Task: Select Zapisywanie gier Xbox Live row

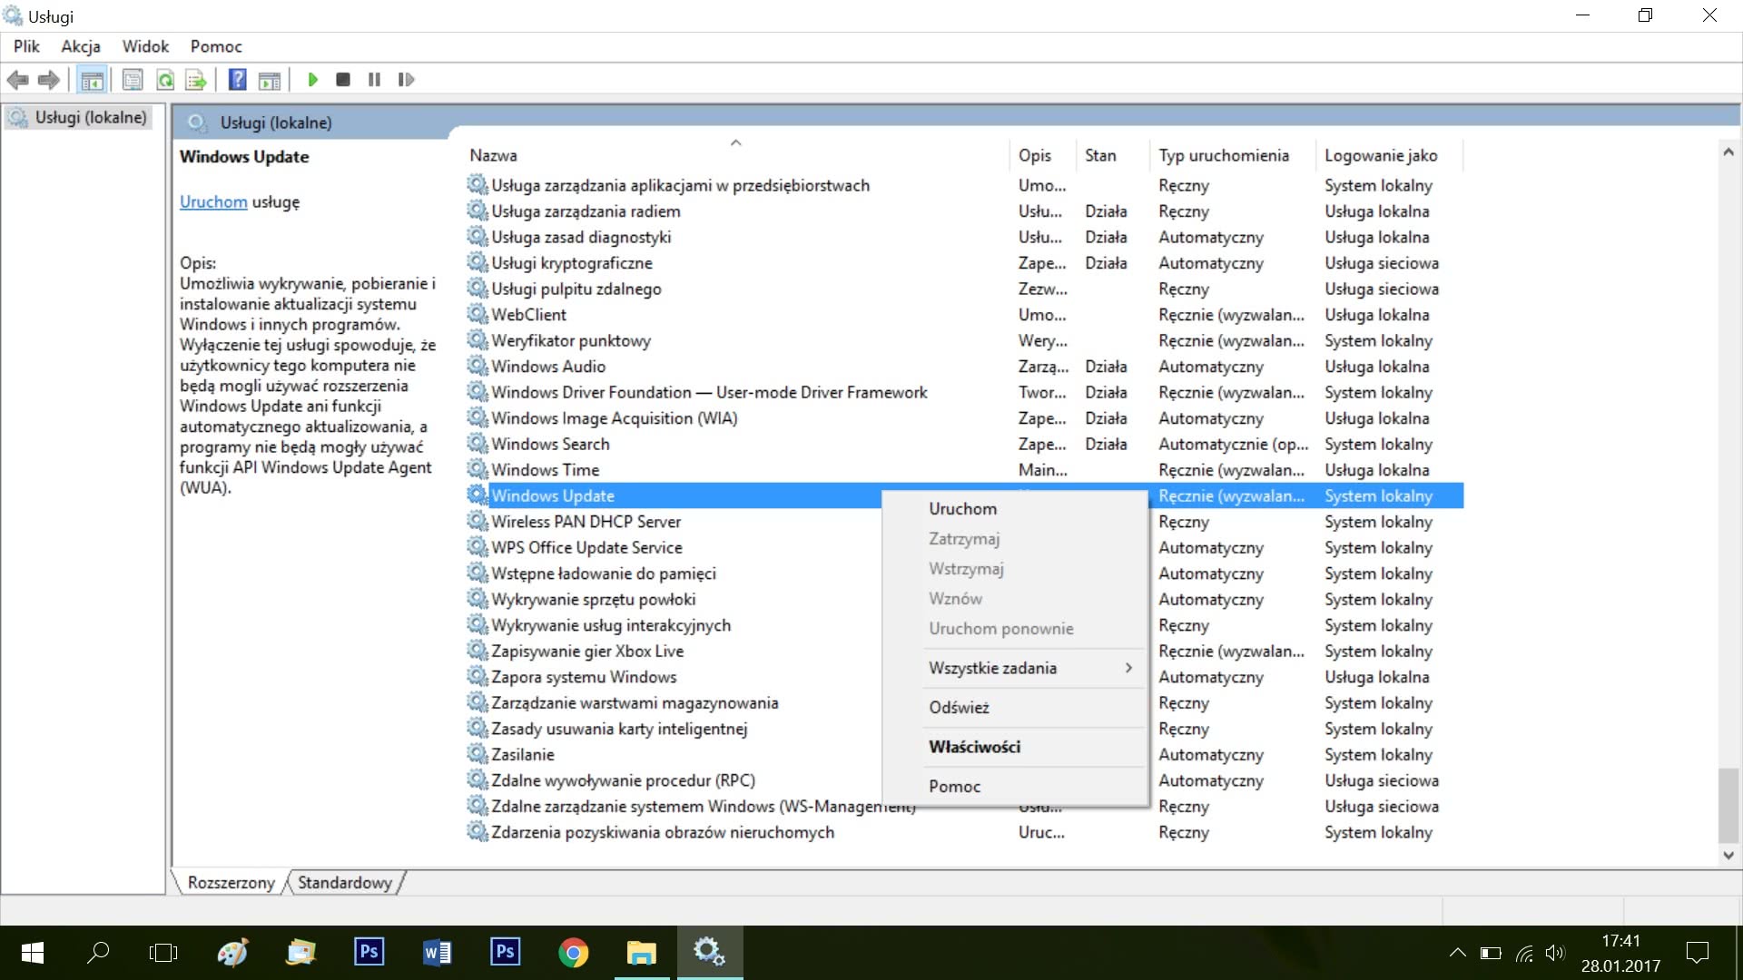Action: point(965,651)
